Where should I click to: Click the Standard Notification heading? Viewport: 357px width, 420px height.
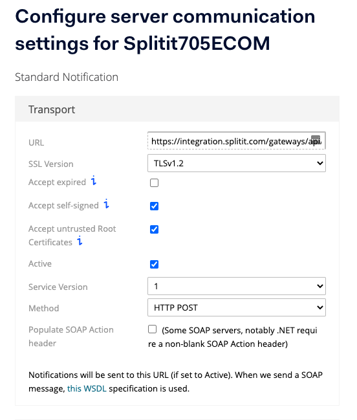[67, 77]
